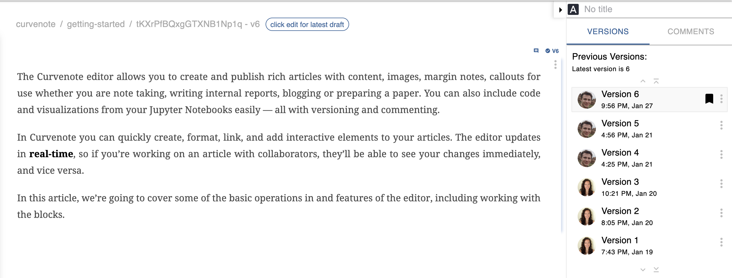The height and width of the screenshot is (278, 732).
Task: Open Version 1 three-dot options menu
Action: (x=721, y=242)
